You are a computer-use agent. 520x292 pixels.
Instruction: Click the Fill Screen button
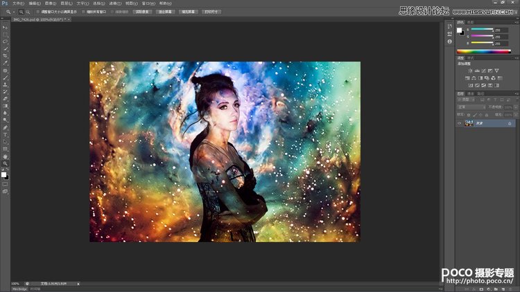tap(187, 12)
